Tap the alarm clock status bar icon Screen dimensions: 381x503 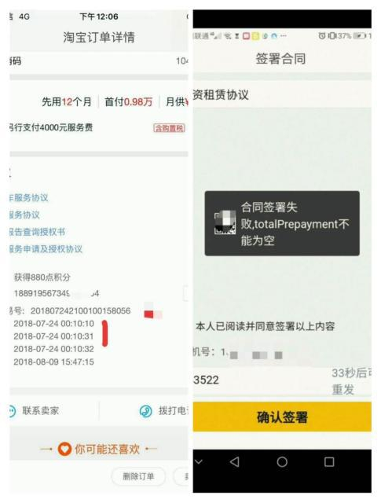tap(321, 35)
